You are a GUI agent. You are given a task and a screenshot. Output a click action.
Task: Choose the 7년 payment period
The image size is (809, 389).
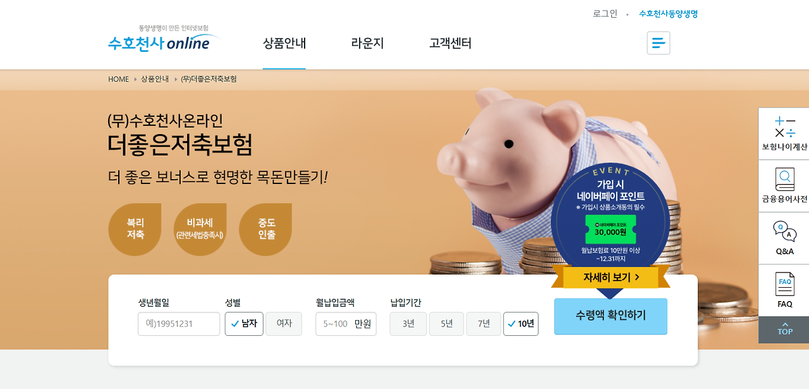point(484,324)
